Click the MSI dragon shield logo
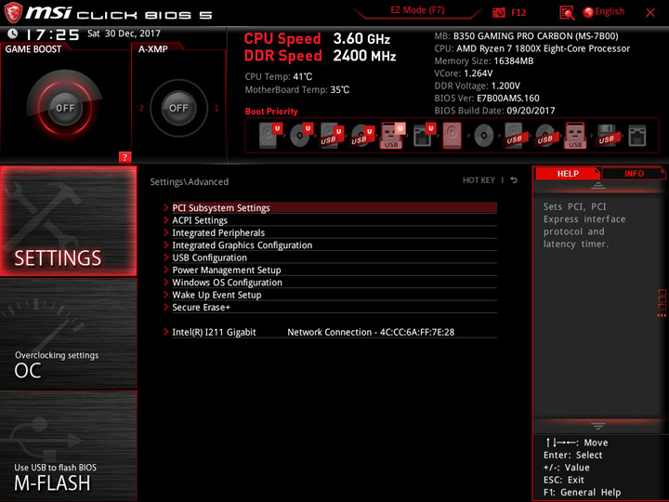Viewport: 669px width, 502px height. point(13,12)
